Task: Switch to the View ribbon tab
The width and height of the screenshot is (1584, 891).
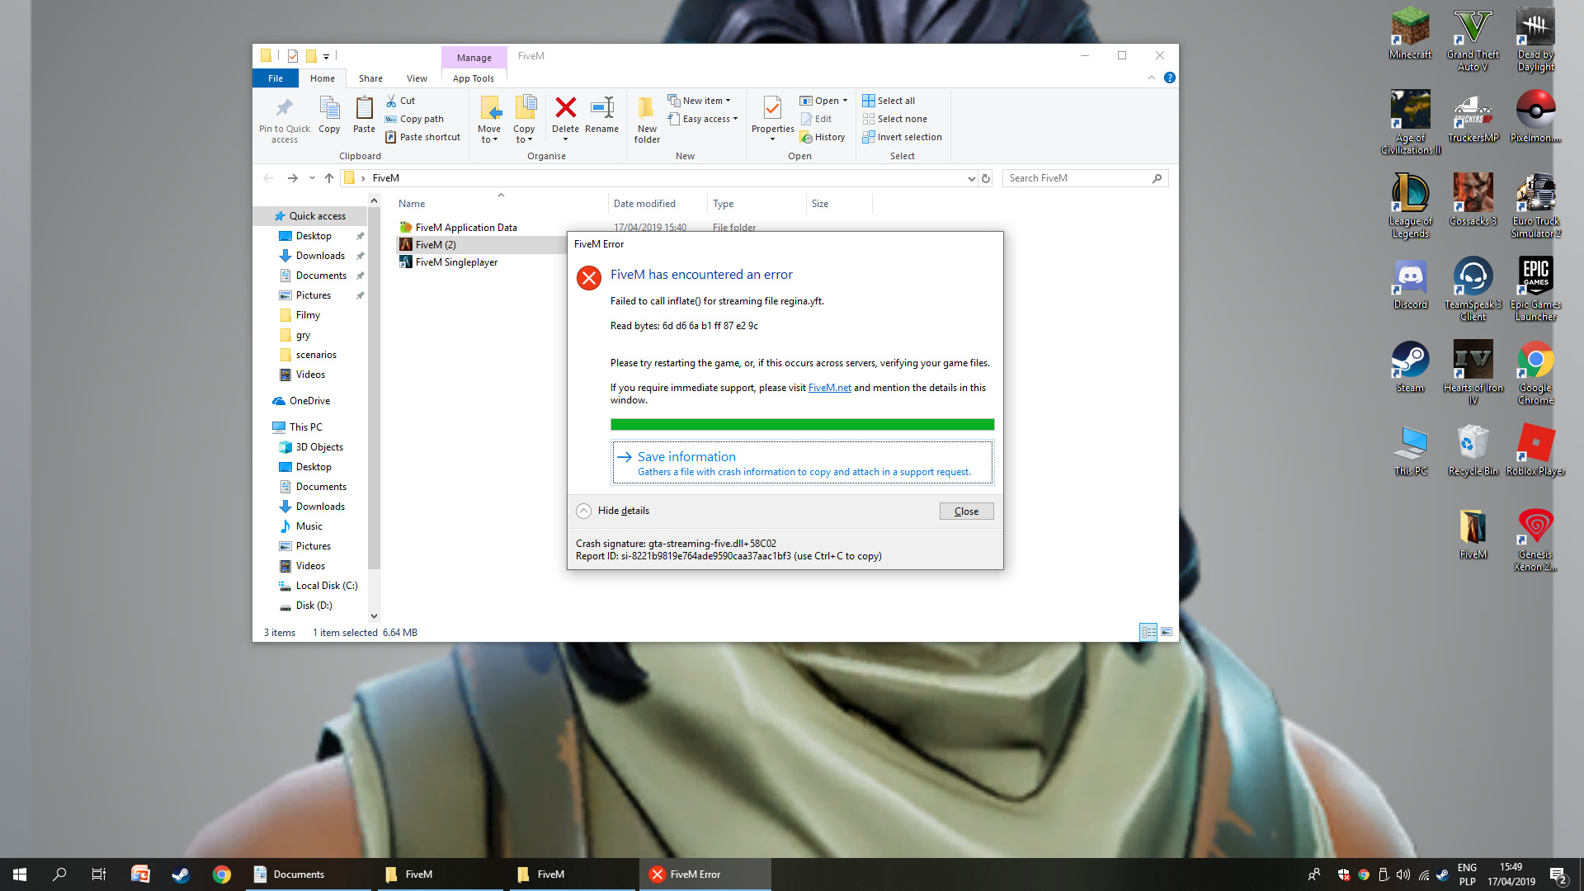Action: tap(417, 78)
